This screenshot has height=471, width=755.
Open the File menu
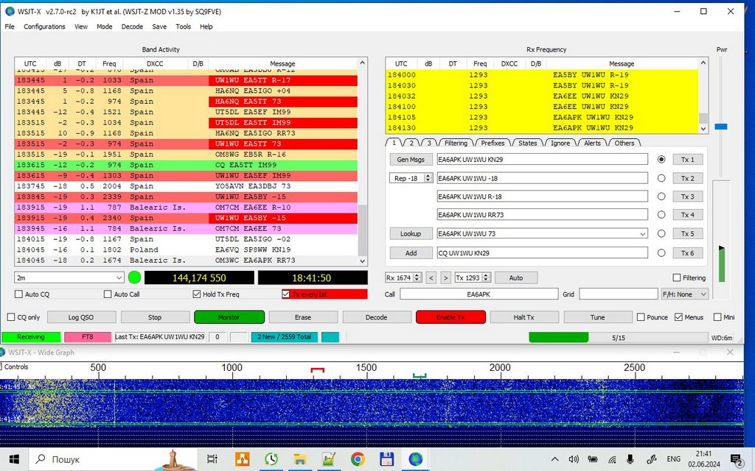10,26
